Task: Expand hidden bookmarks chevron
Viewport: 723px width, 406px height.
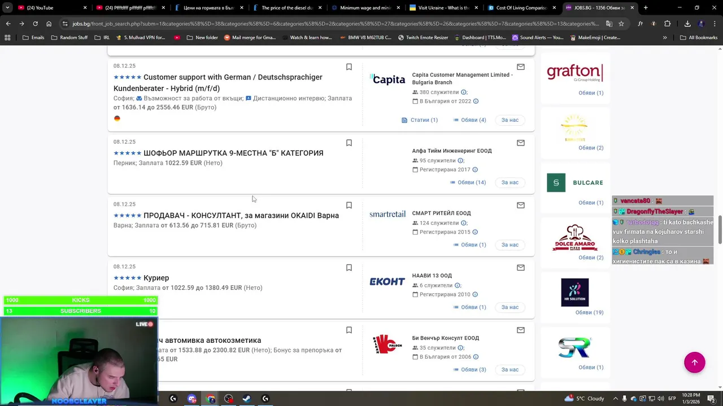Action: [665, 38]
